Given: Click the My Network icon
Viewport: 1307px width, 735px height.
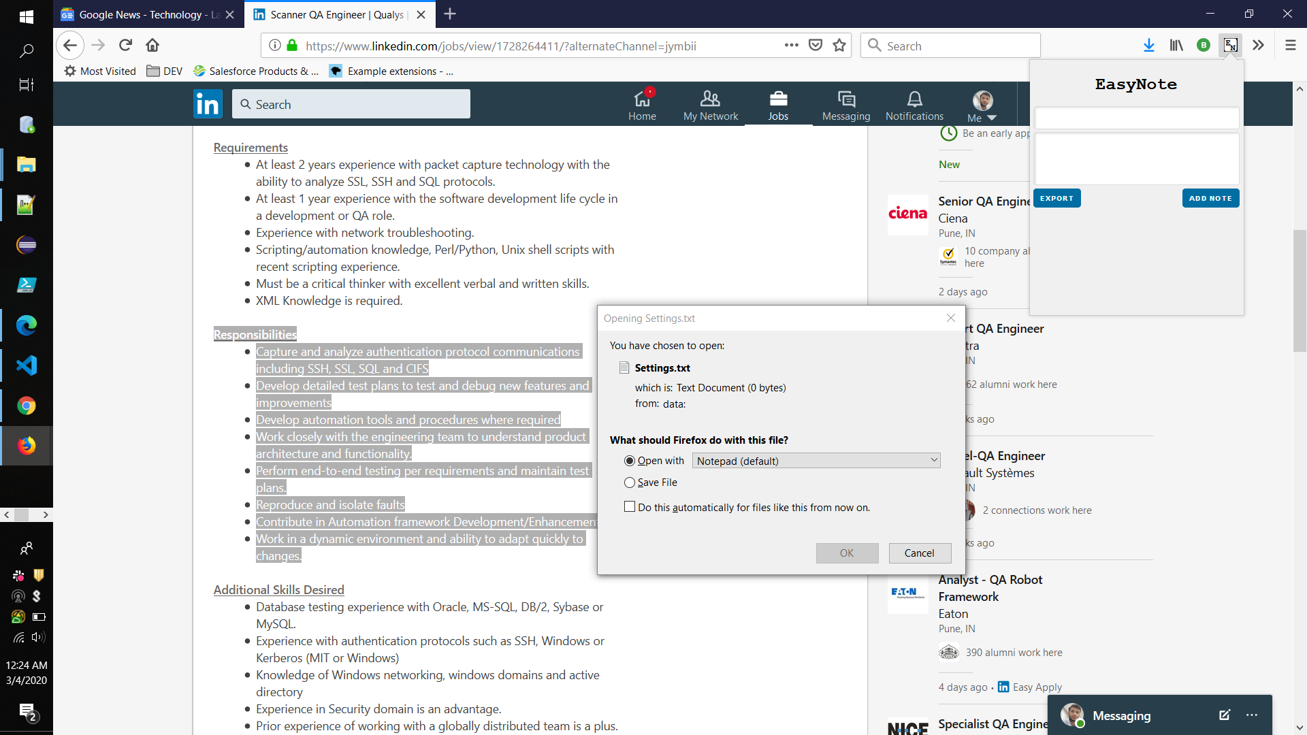Looking at the screenshot, I should tap(710, 103).
